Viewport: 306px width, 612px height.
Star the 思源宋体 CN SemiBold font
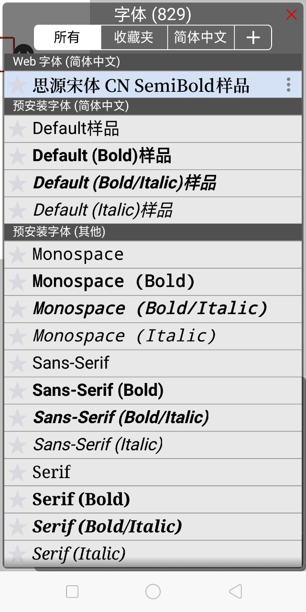point(17,85)
